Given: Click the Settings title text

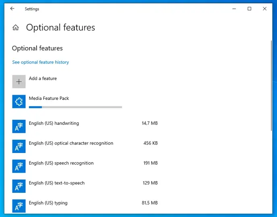Looking at the screenshot, I should [x=32, y=9].
